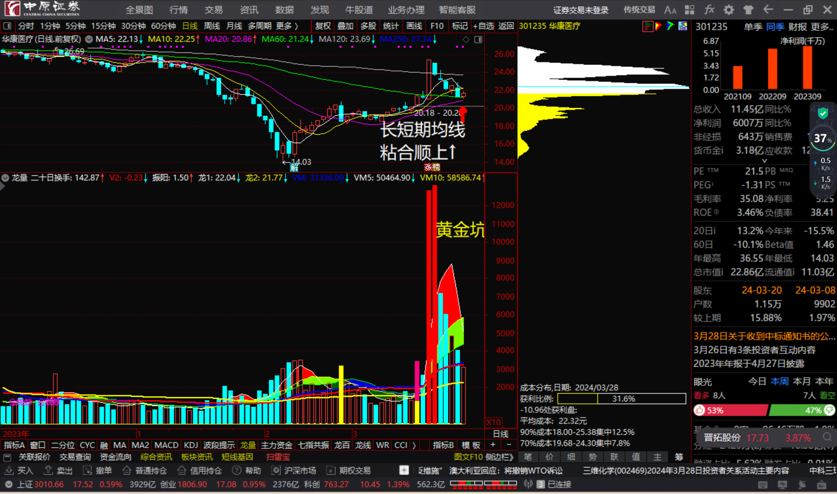Expand the status bar circle beside 上证
This screenshot has height=494, width=837.
click(x=8, y=484)
